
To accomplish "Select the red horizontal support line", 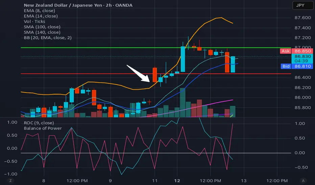I will [x=156, y=74].
